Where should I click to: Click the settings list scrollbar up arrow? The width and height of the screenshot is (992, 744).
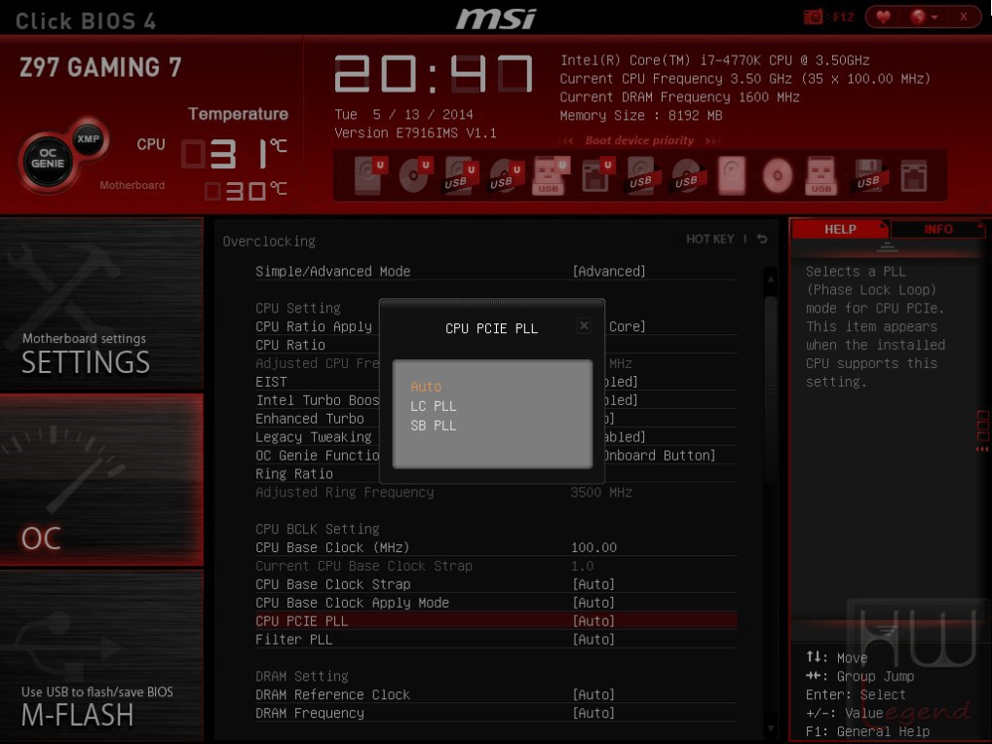(771, 279)
